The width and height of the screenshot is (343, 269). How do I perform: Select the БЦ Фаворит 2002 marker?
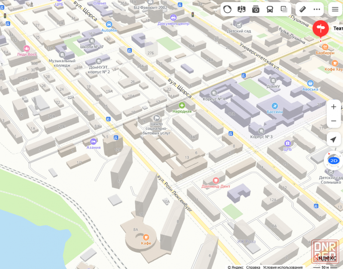[x=150, y=2]
